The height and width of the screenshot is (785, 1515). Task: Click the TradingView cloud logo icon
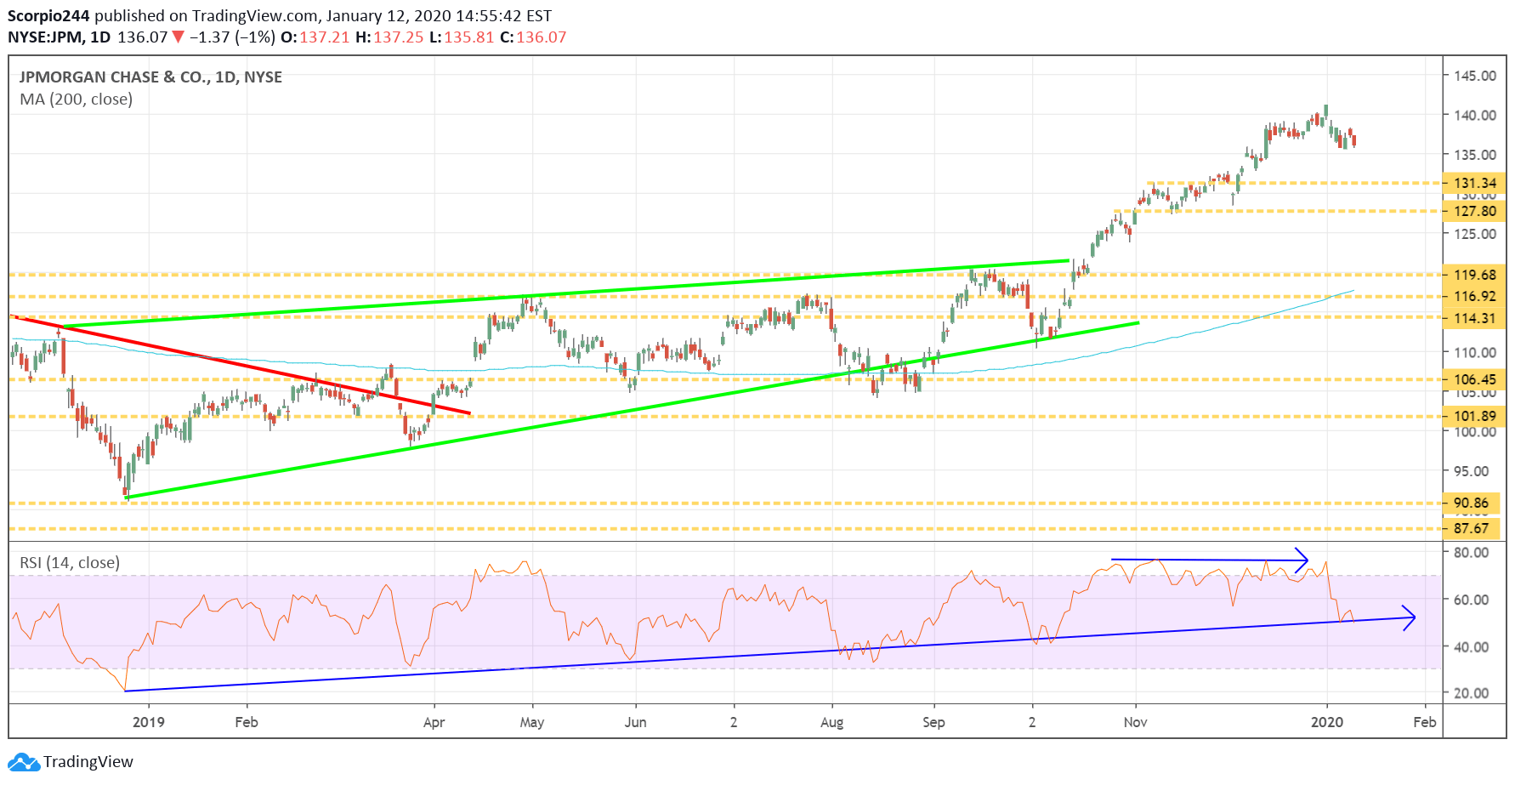coord(24,762)
